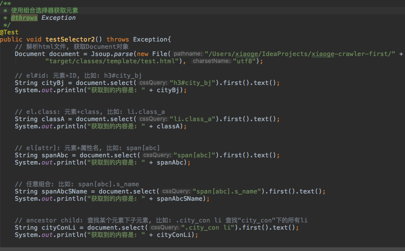Click the cssQuery: hint before "li.class_a"
The height and width of the screenshot is (251, 405).
[x=153, y=119]
